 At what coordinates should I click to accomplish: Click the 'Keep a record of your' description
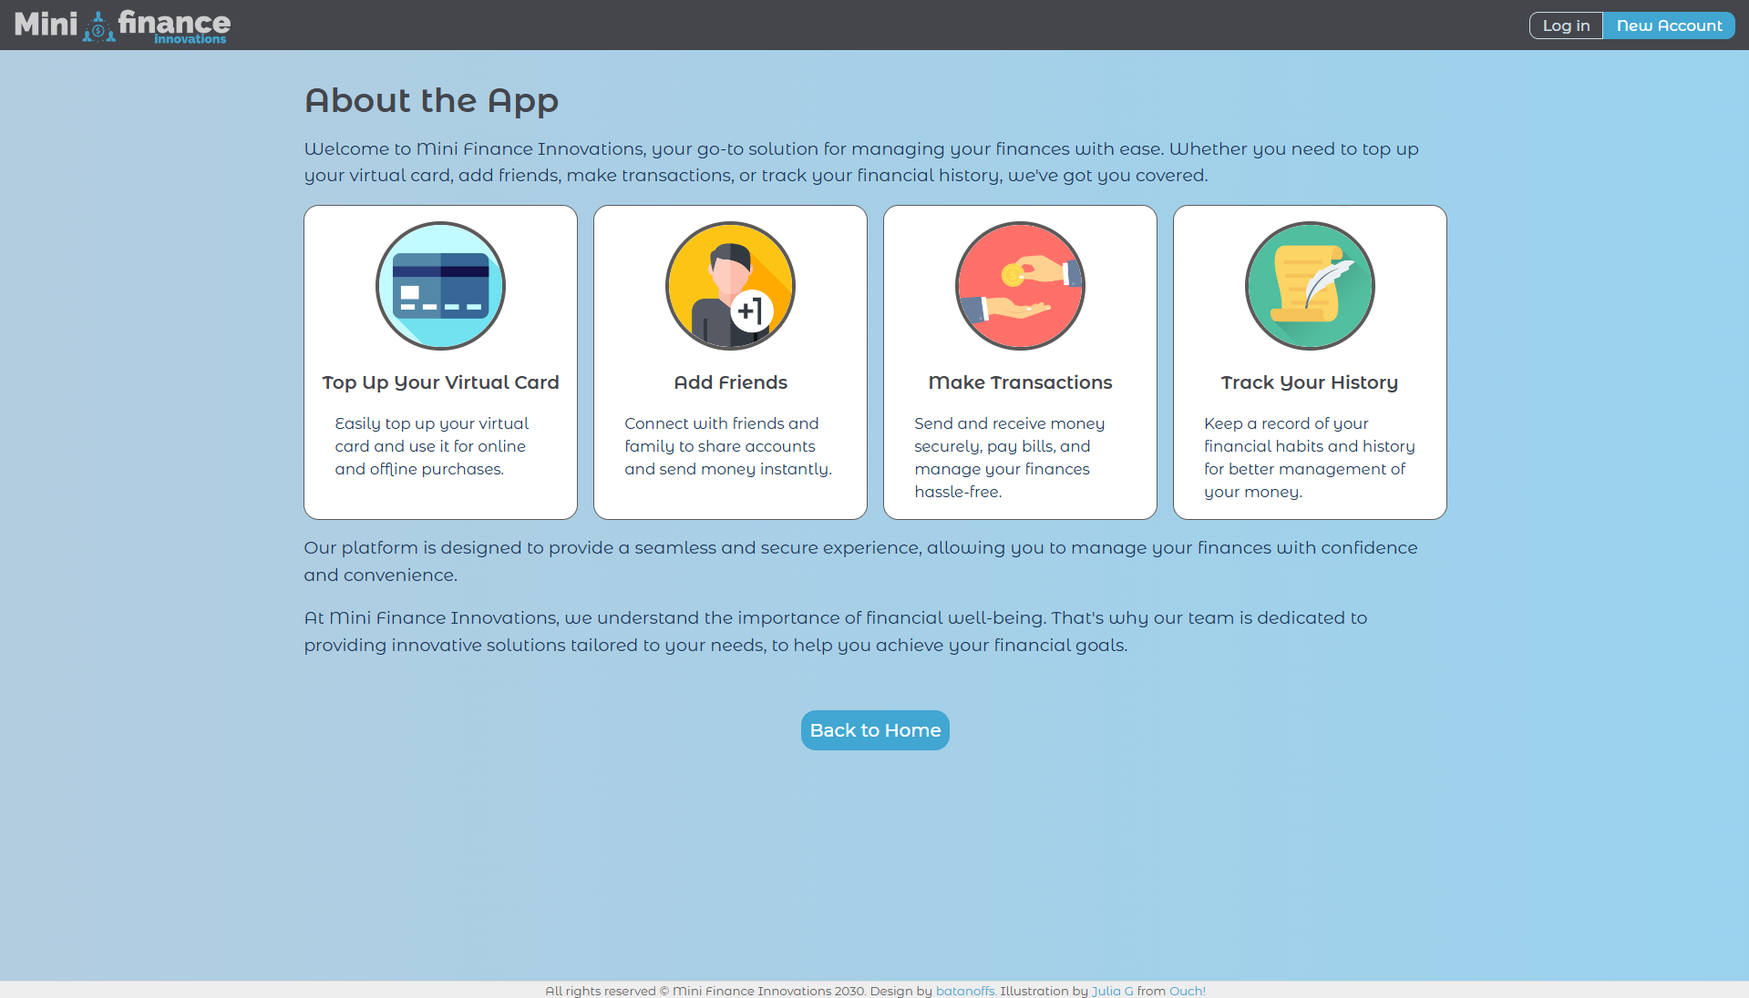[x=1310, y=457]
